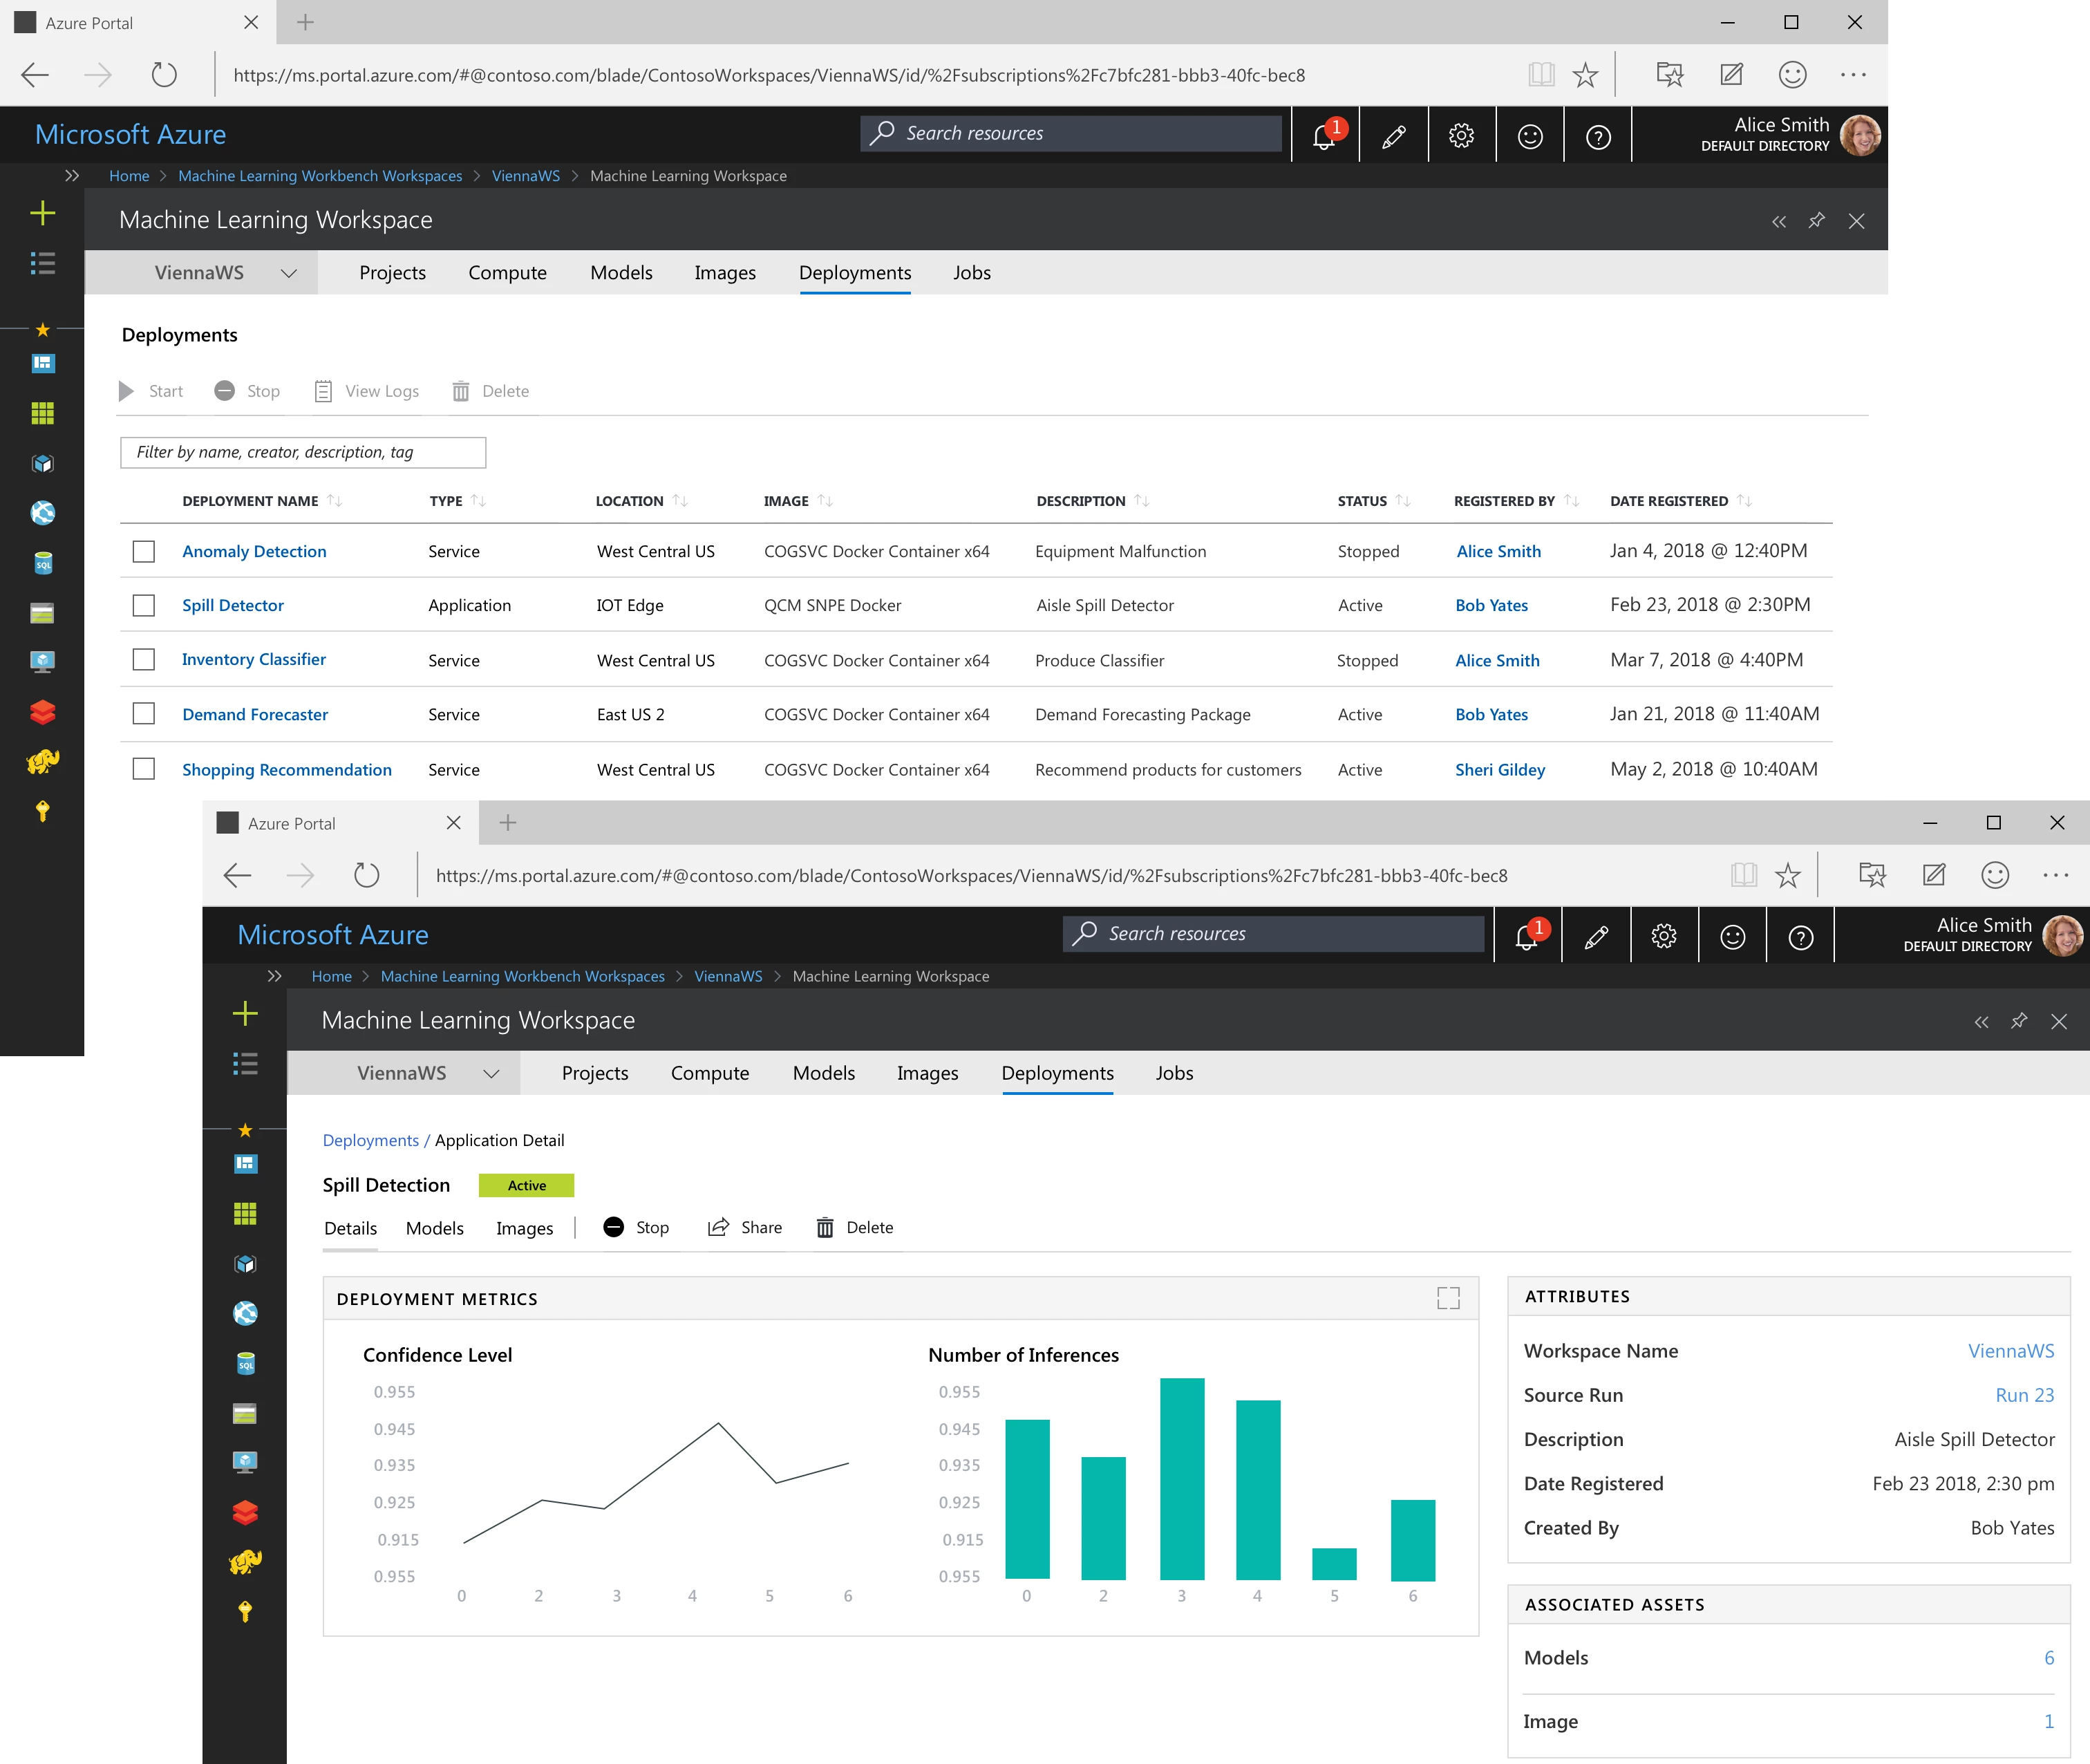Open notifications bell in bottom window
The image size is (2090, 1764).
1527,936
